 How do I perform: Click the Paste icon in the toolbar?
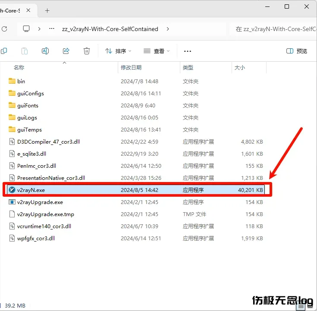click(x=25, y=51)
